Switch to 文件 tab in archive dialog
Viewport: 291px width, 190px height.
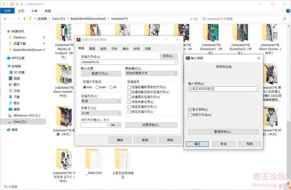coord(115,49)
